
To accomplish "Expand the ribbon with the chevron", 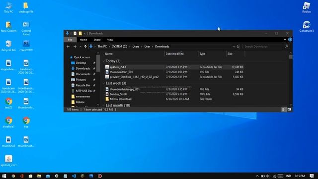I will pyautogui.click(x=285, y=40).
